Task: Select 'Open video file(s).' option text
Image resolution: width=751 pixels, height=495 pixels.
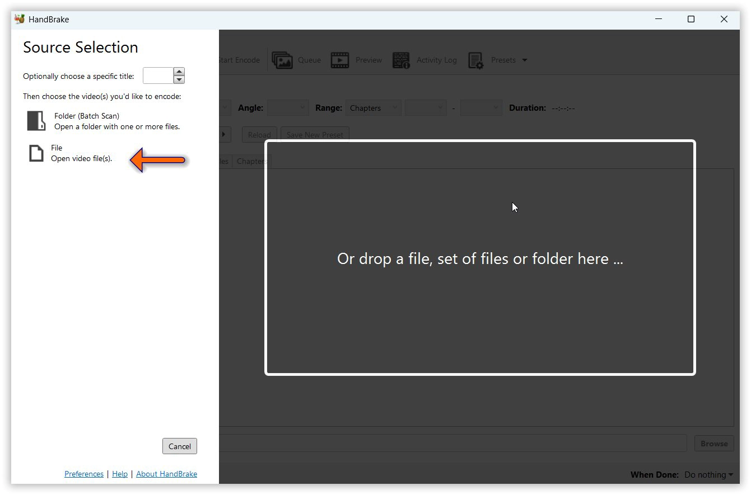Action: (x=82, y=158)
